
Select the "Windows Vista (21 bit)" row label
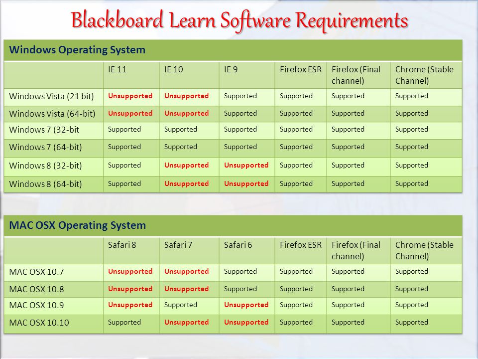pos(51,96)
